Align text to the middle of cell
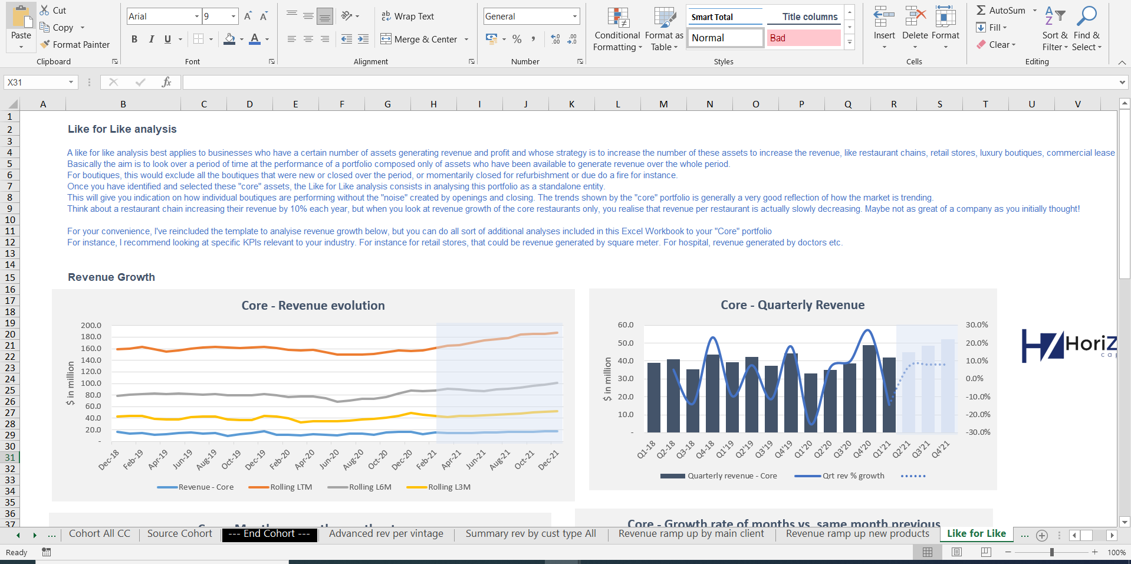 click(x=308, y=16)
